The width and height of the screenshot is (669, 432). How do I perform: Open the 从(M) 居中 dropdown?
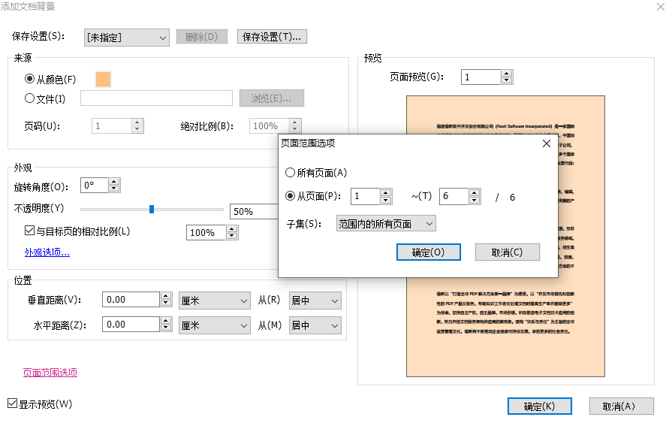pyautogui.click(x=315, y=326)
